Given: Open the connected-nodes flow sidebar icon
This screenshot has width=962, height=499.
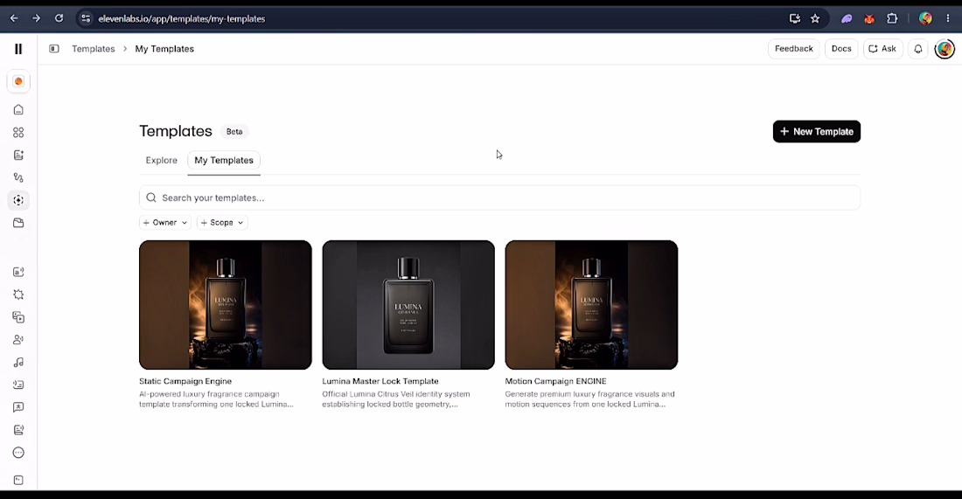Looking at the screenshot, I should 18,177.
